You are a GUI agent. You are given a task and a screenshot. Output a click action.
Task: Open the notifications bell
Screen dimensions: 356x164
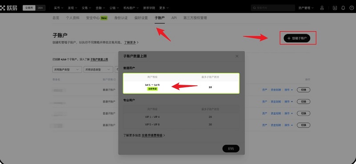point(343,8)
